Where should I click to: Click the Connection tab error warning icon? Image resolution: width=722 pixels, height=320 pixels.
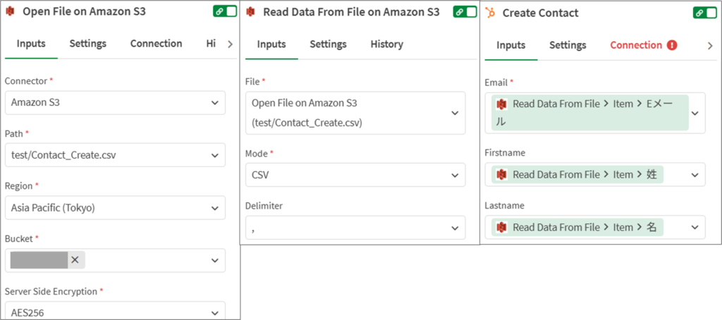coord(672,45)
